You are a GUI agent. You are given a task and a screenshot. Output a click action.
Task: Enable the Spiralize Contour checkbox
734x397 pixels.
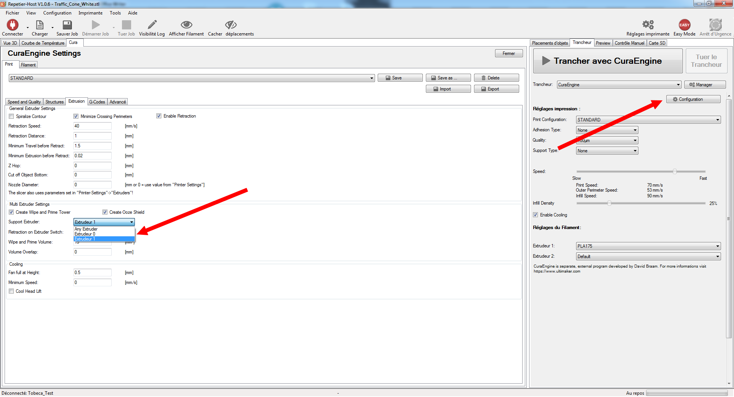pyautogui.click(x=11, y=116)
